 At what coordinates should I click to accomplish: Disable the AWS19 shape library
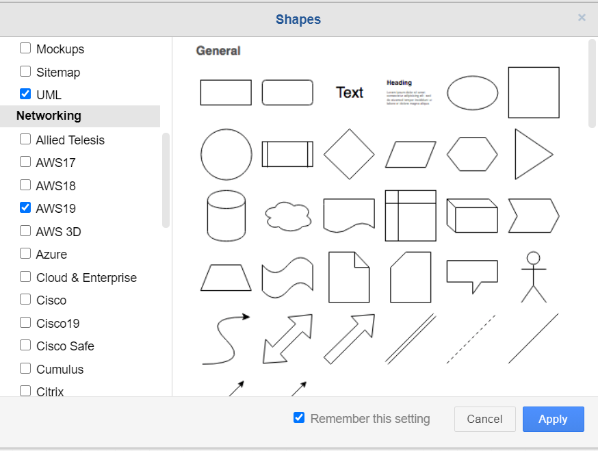25,207
